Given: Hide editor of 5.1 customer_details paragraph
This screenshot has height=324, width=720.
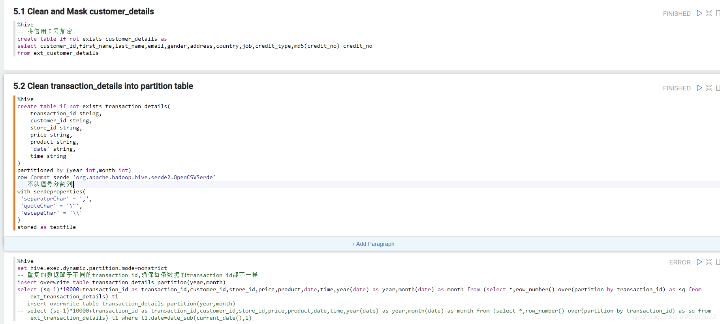Looking at the screenshot, I should (709, 13).
